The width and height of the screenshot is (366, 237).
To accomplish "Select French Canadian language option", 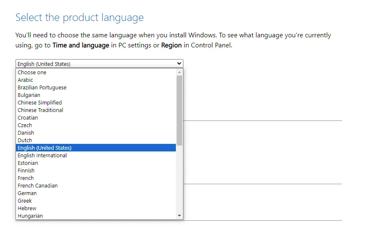I will (x=96, y=185).
